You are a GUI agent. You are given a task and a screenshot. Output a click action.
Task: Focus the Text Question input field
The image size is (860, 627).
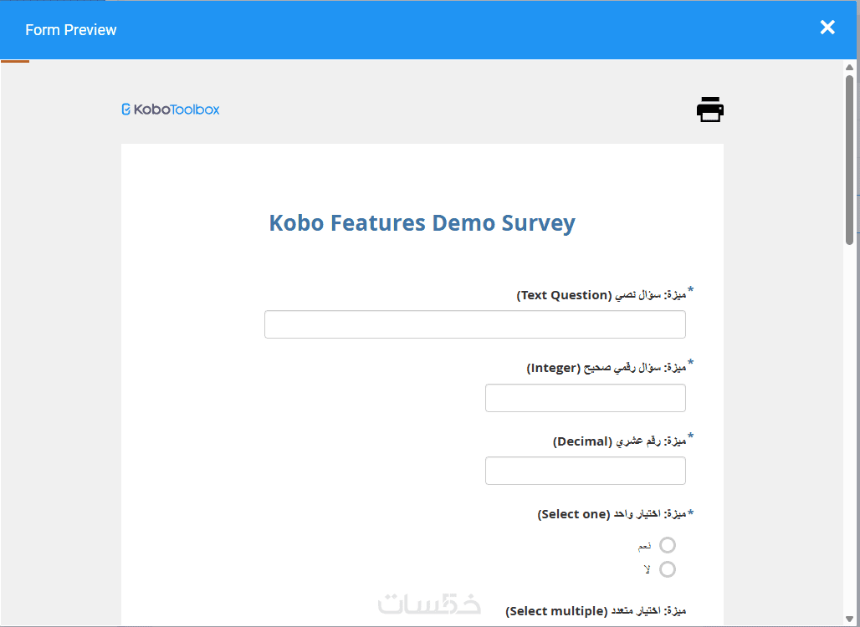pos(474,324)
